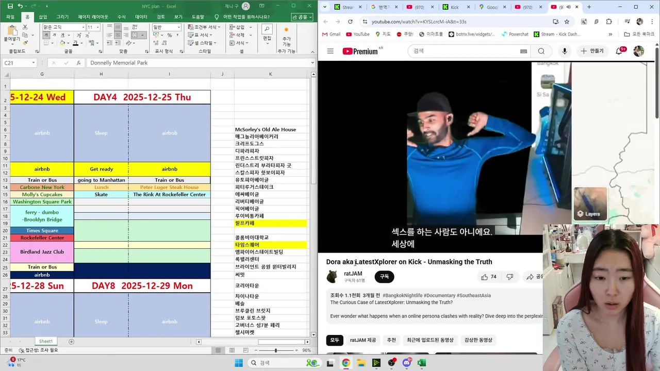Image resolution: width=660 pixels, height=371 pixels.
Task: Click the 공유 (Share) button in Excel
Action: coord(302,17)
